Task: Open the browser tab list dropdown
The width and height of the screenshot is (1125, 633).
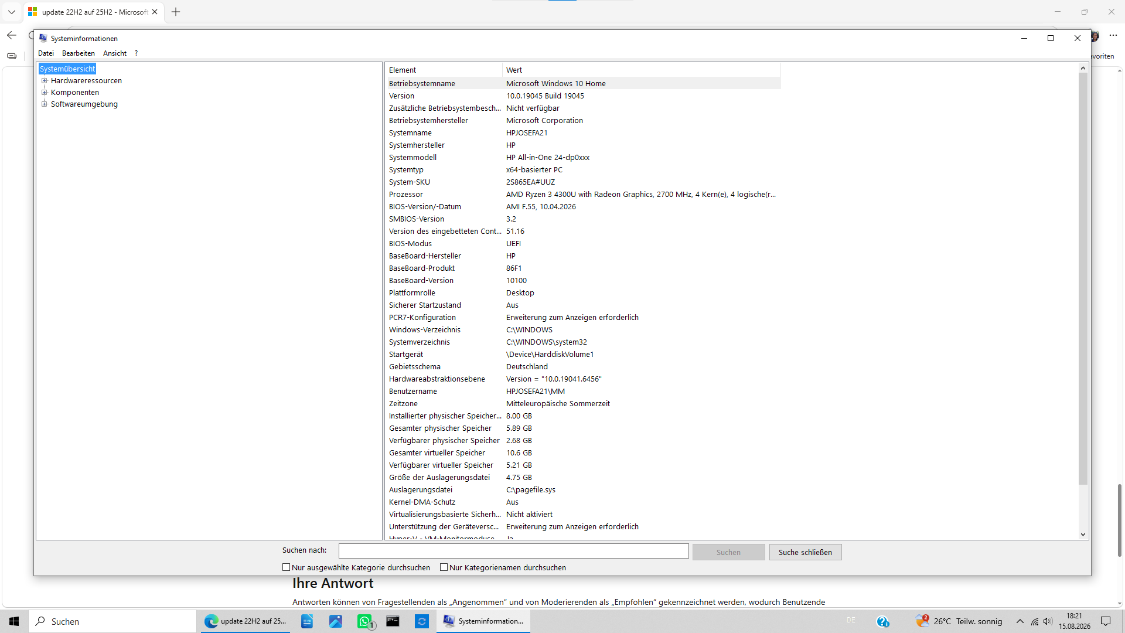Action: pyautogui.click(x=12, y=12)
